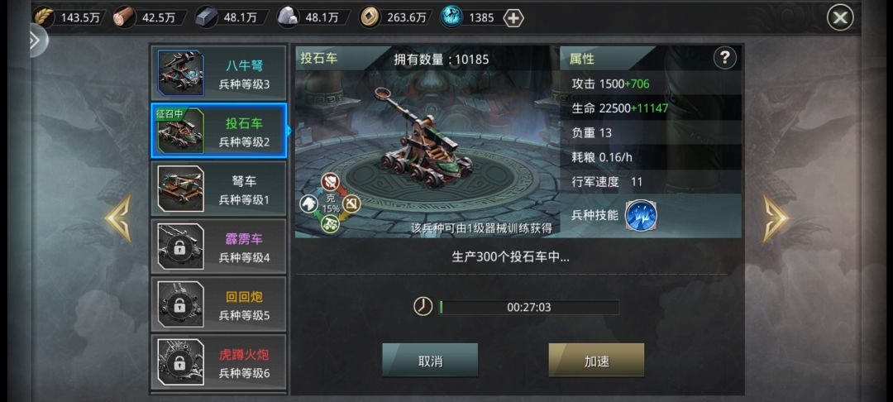Open the help question mark icon
The image size is (893, 402).
point(724,58)
